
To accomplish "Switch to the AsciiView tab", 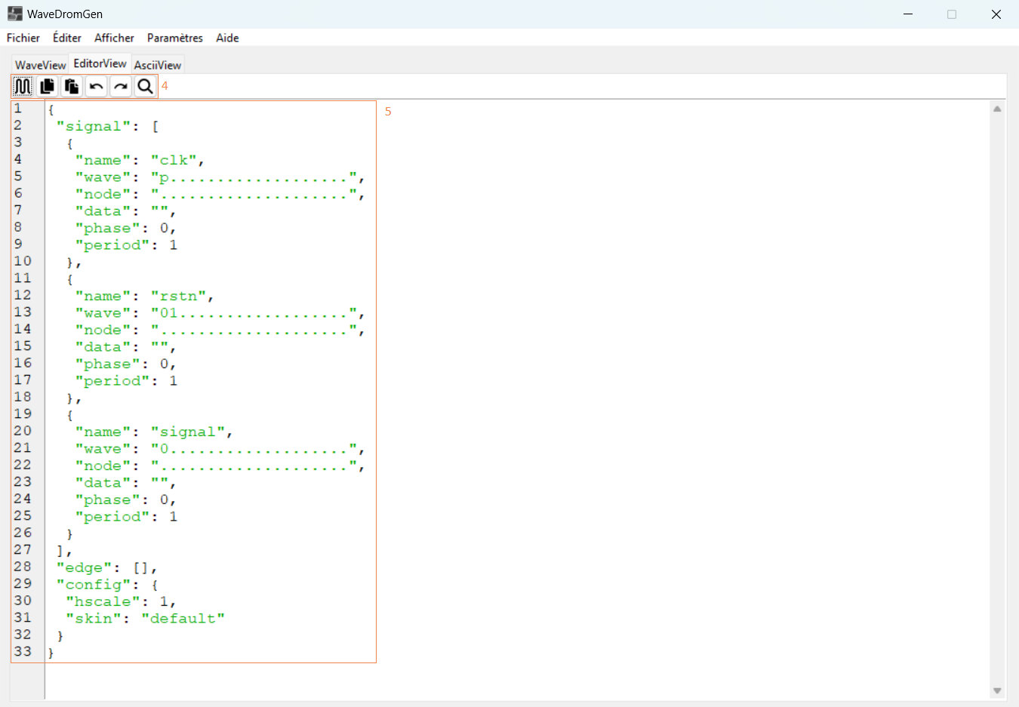I will tap(158, 65).
